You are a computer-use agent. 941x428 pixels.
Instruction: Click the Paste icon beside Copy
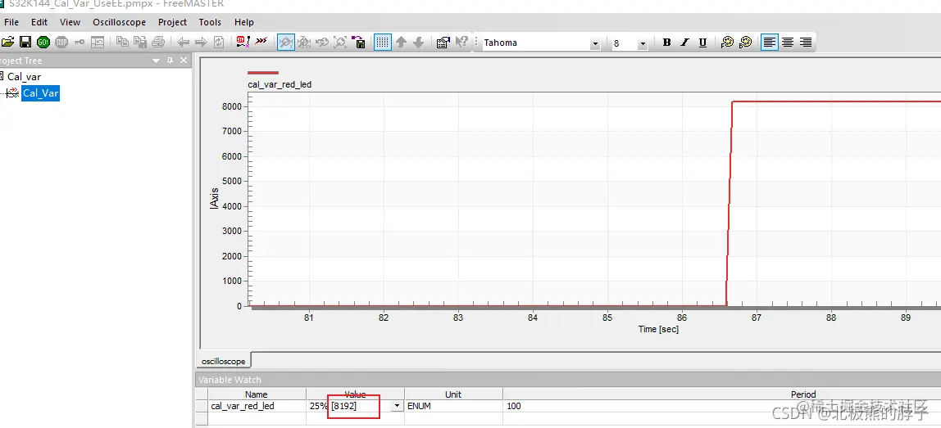(140, 42)
